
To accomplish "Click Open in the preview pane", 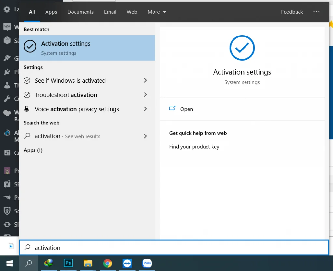I will pos(186,109).
